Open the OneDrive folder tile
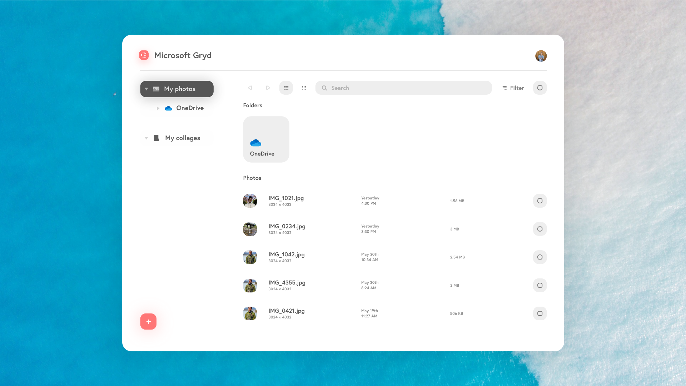 click(266, 139)
